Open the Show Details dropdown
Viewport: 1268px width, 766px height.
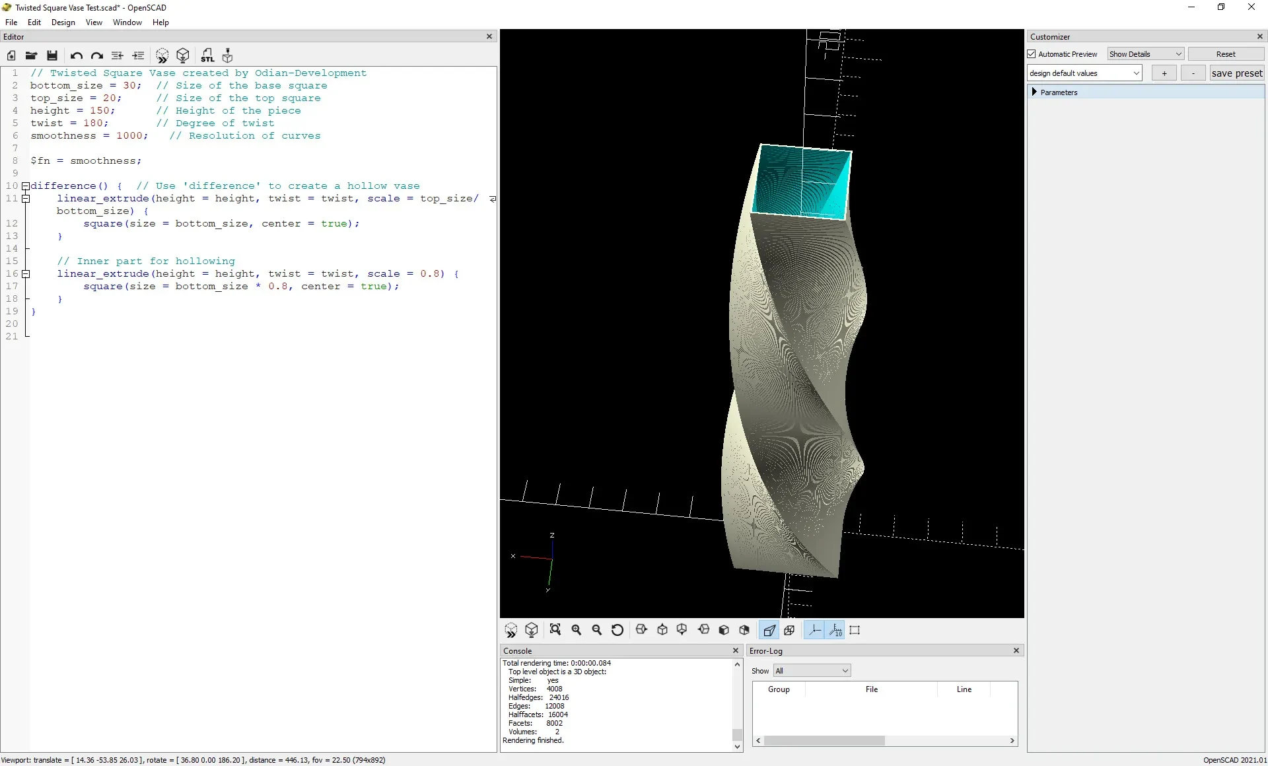(1146, 54)
